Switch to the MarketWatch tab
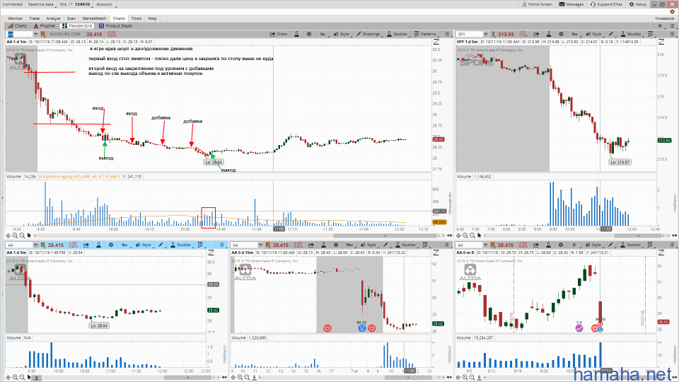The image size is (679, 382). tap(94, 18)
